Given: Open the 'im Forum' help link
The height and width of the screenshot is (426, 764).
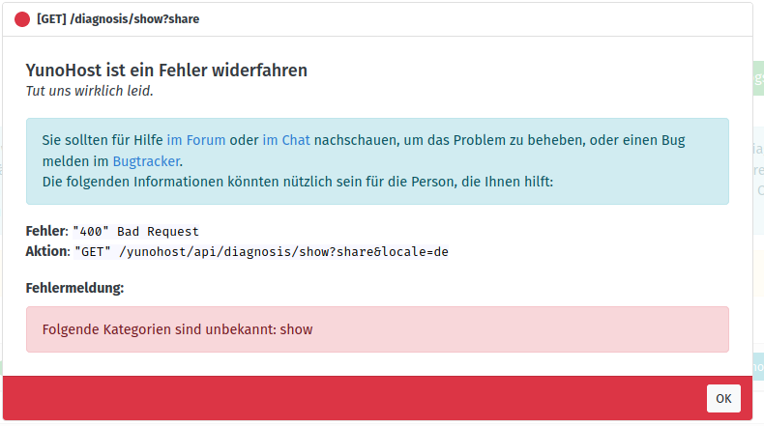Looking at the screenshot, I should pyautogui.click(x=196, y=140).
